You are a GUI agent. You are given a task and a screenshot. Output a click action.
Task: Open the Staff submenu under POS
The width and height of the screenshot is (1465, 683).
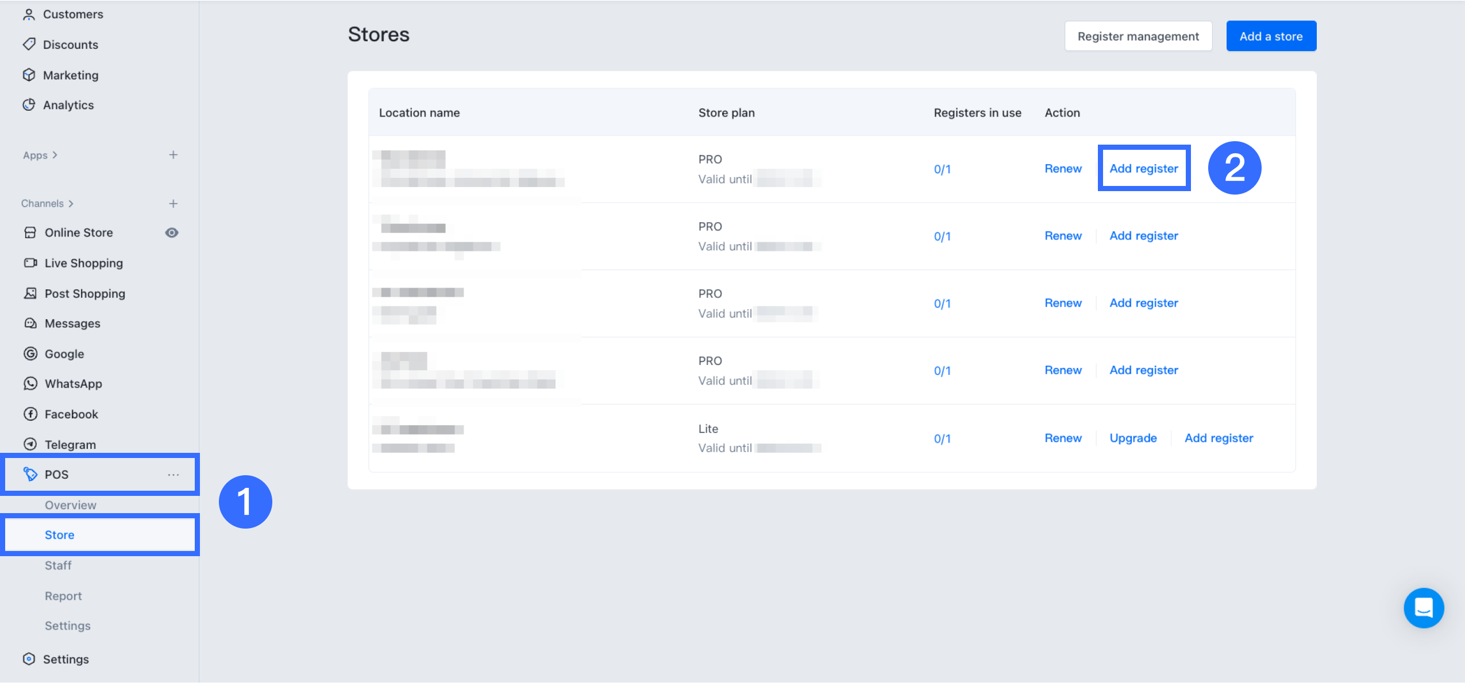(x=58, y=565)
